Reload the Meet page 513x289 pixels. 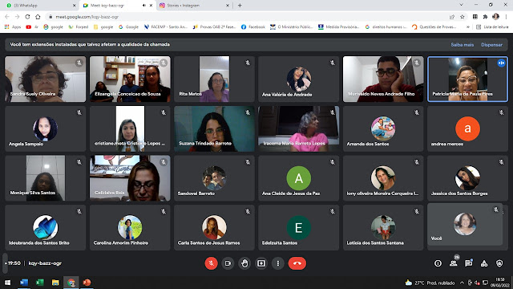pyautogui.click(x=27, y=17)
